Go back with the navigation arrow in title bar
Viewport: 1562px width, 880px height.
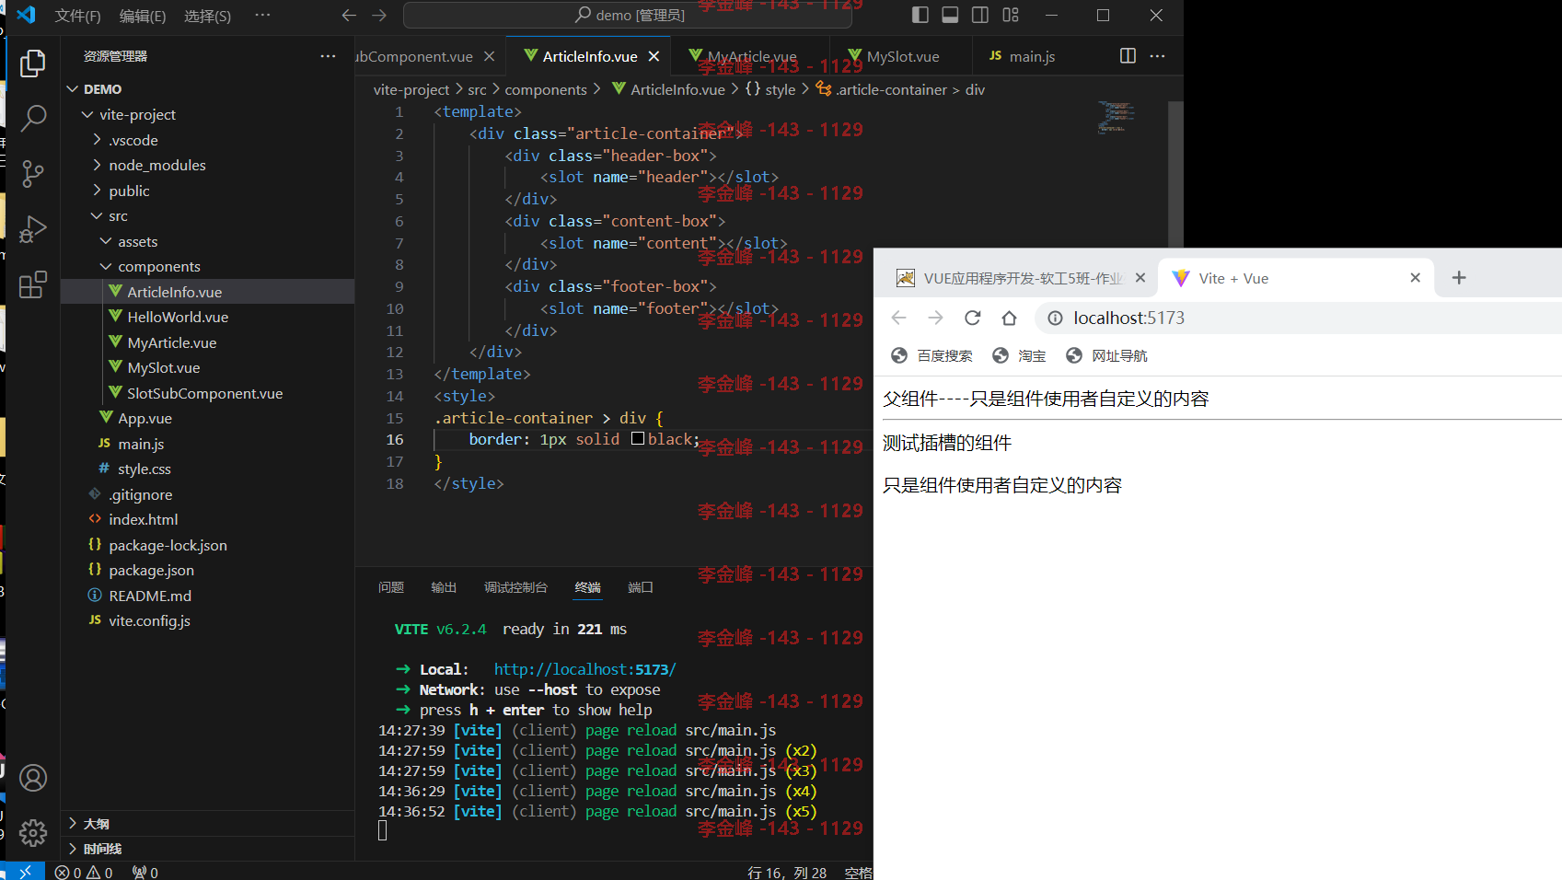pos(349,15)
